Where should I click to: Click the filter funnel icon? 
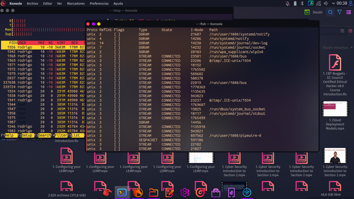339,12
